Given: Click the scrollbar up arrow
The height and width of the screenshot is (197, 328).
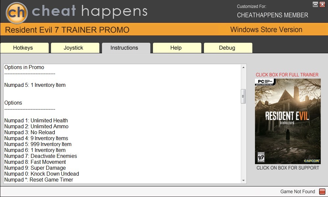Looking at the screenshot, I should coord(243,67).
